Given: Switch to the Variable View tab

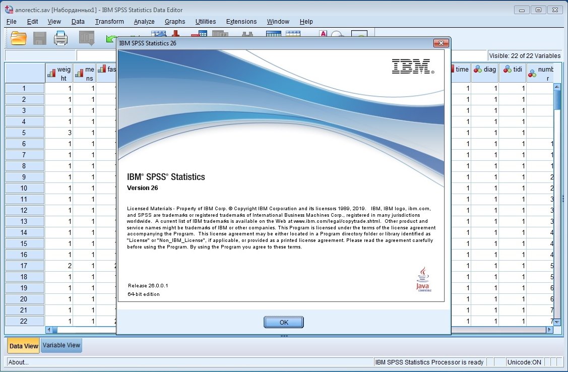Looking at the screenshot, I should tap(61, 346).
